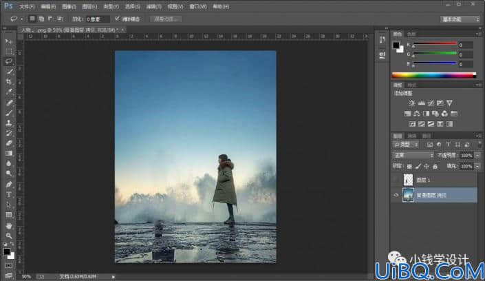Open the collapsed History panel icon
This screenshot has width=485, height=281.
(382, 40)
